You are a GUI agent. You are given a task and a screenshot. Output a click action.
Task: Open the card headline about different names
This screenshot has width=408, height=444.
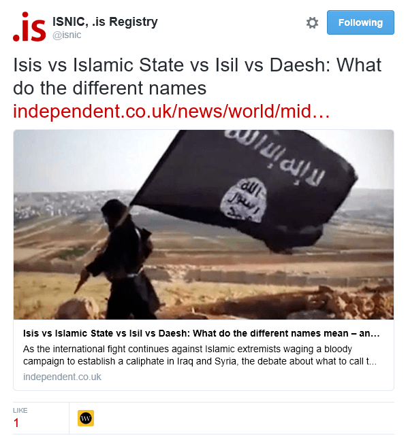201,333
